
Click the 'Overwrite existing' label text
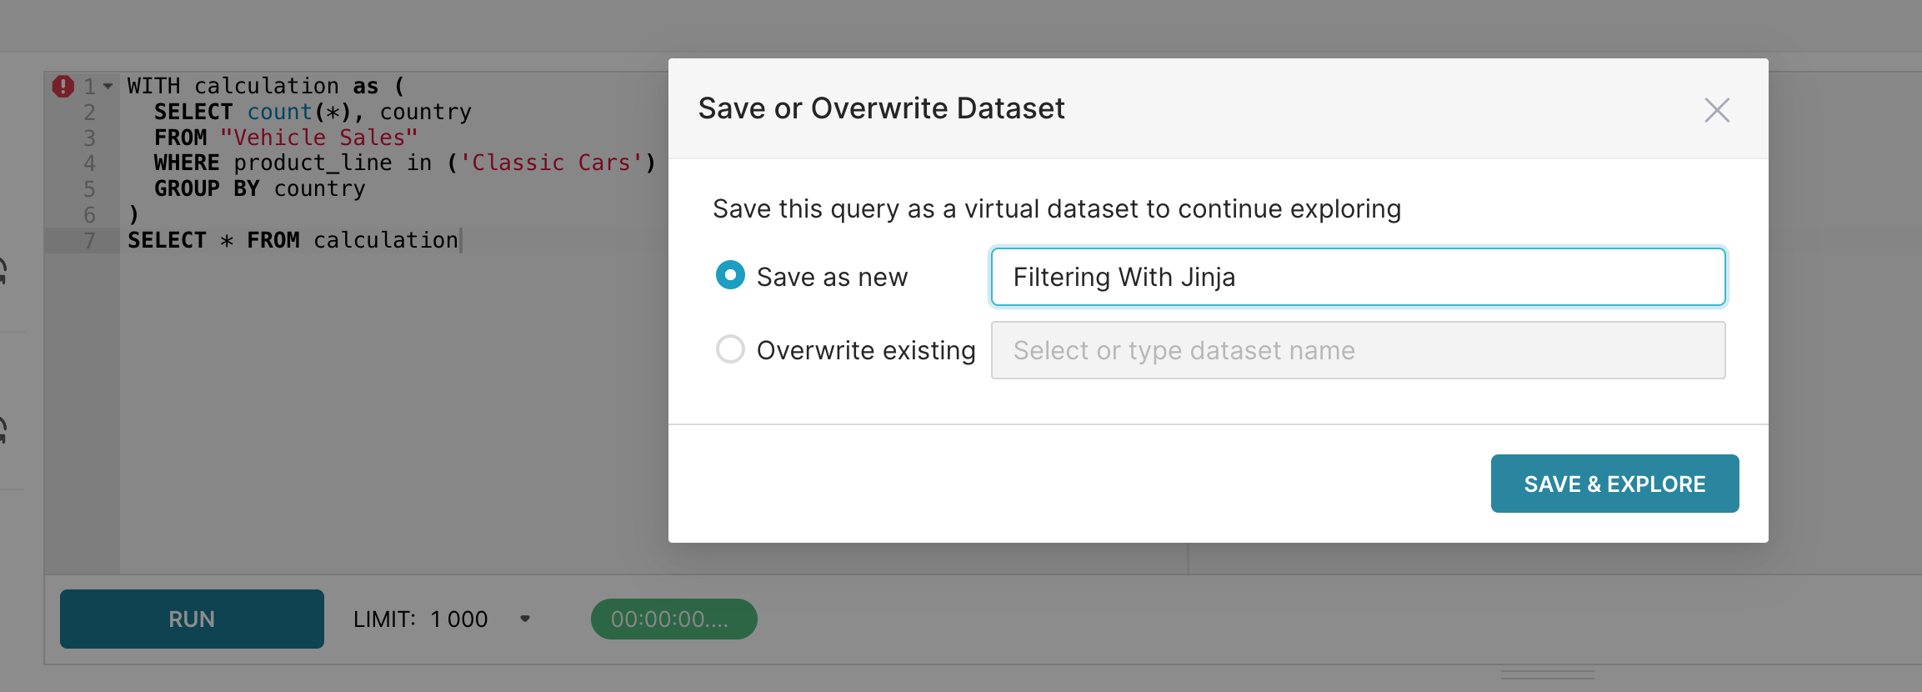865,350
